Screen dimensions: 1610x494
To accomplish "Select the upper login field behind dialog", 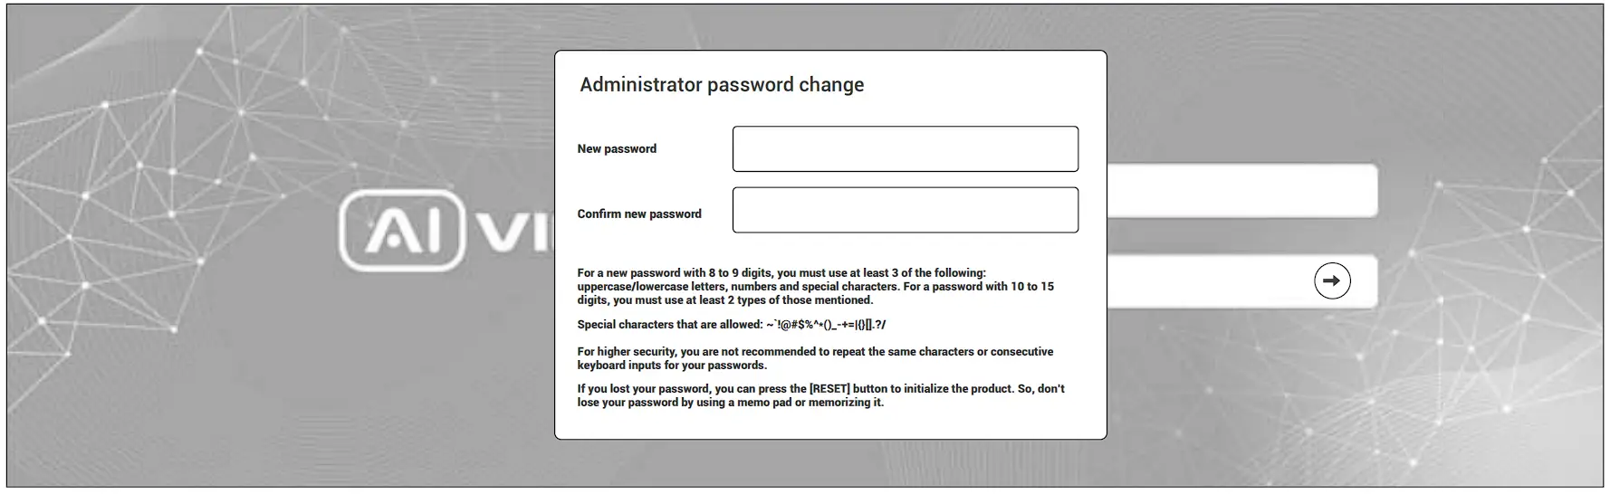I will [1241, 191].
